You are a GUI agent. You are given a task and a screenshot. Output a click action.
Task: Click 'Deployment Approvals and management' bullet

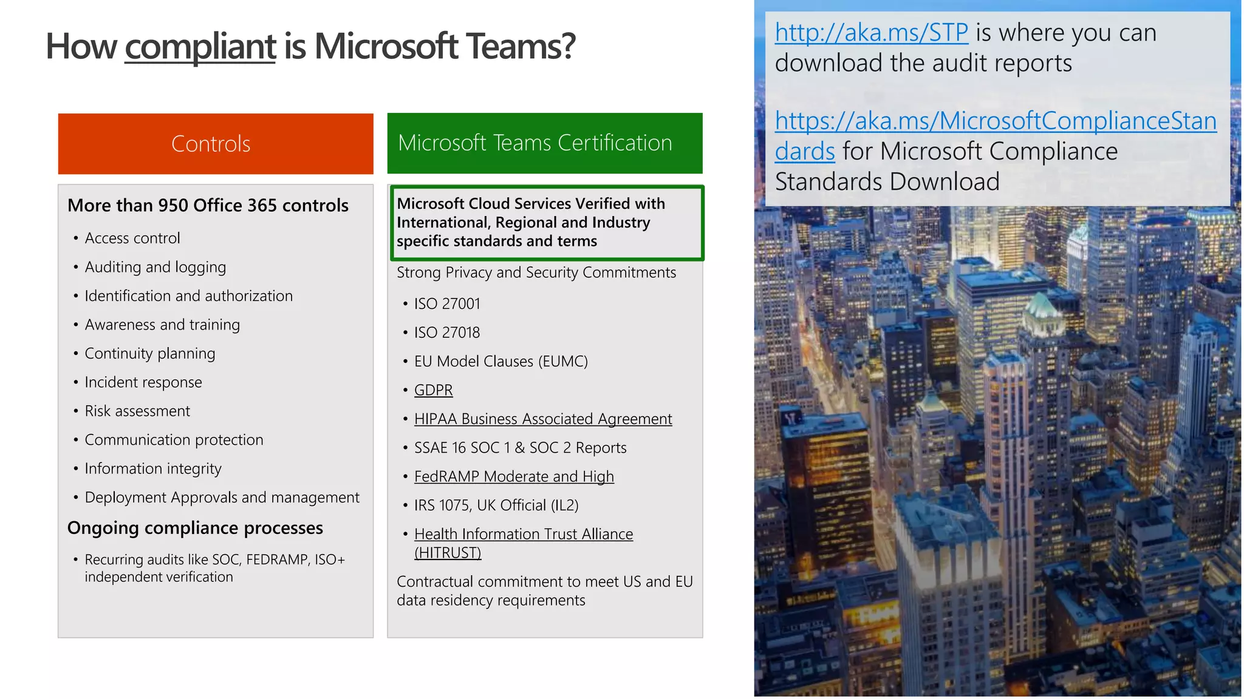(x=222, y=498)
